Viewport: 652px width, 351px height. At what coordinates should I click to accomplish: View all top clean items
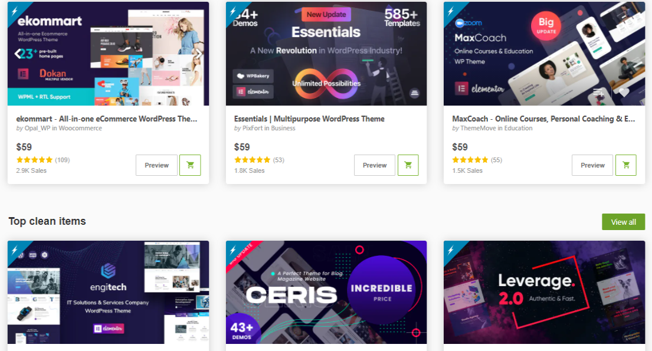tap(623, 222)
